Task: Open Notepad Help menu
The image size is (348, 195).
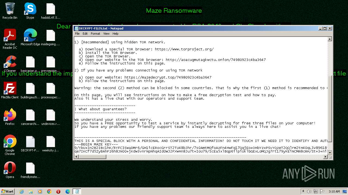Action: click(116, 34)
